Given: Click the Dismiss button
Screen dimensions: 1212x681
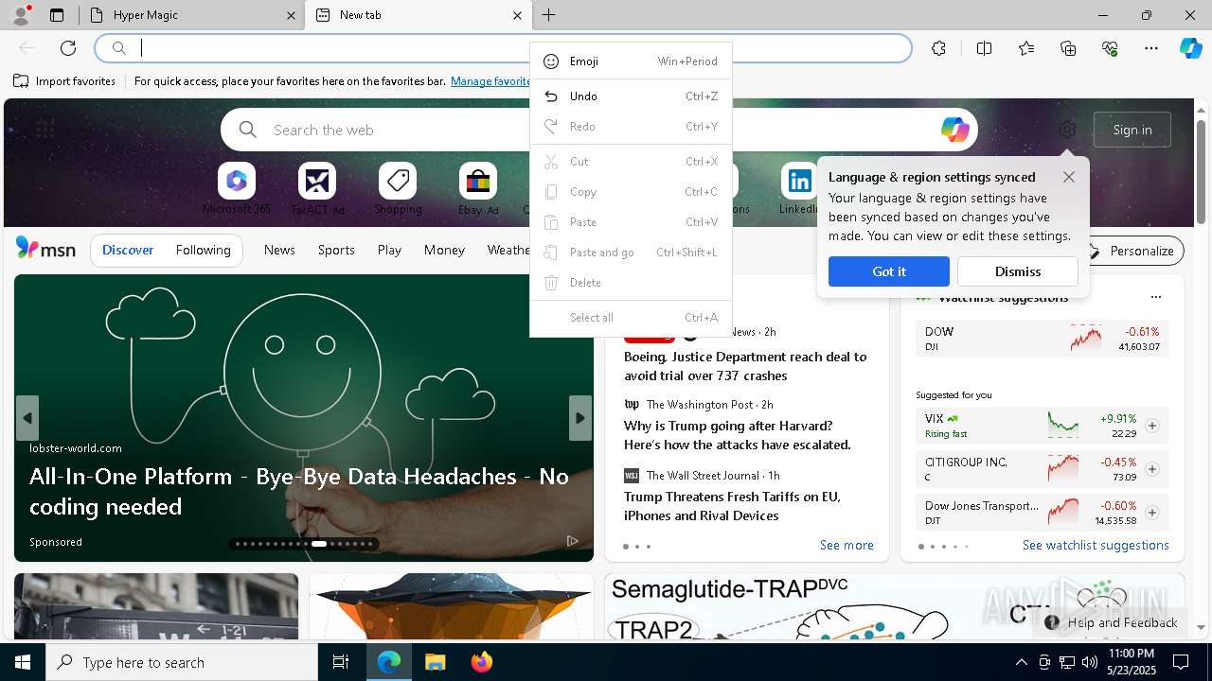Looking at the screenshot, I should pyautogui.click(x=1018, y=271).
